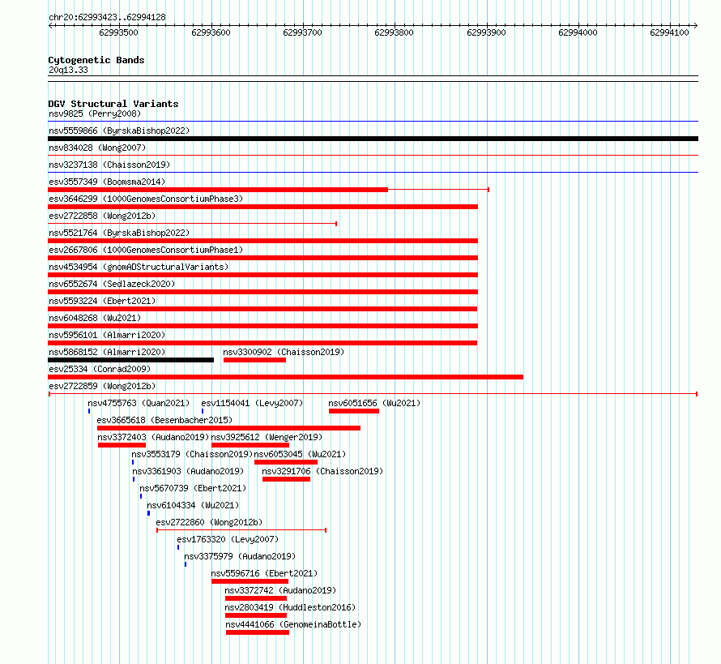This screenshot has width=721, height=664.
Task: Click nsv5868152 (Almarri2020) label
Action: click(x=107, y=352)
